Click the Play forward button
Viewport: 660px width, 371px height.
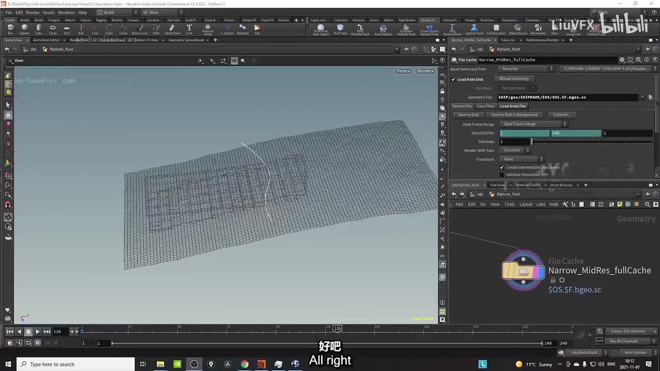37,332
